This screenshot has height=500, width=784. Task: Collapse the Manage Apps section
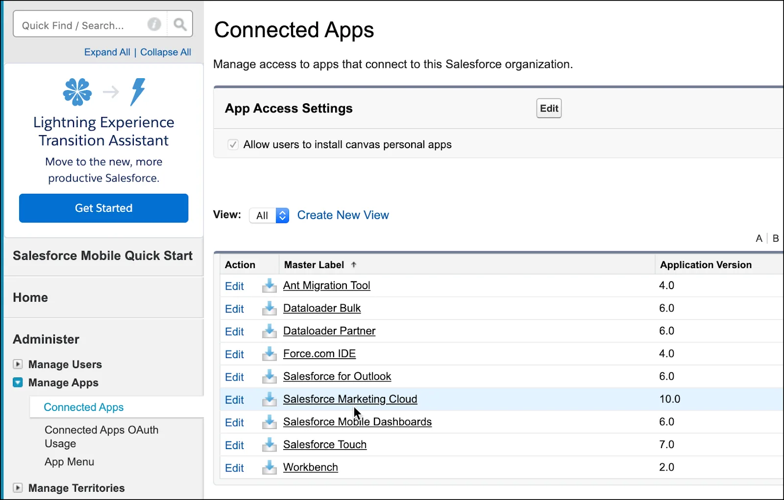tap(18, 382)
